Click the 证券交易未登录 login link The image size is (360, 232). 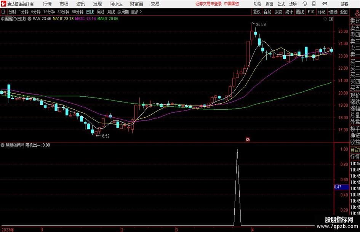click(x=208, y=4)
